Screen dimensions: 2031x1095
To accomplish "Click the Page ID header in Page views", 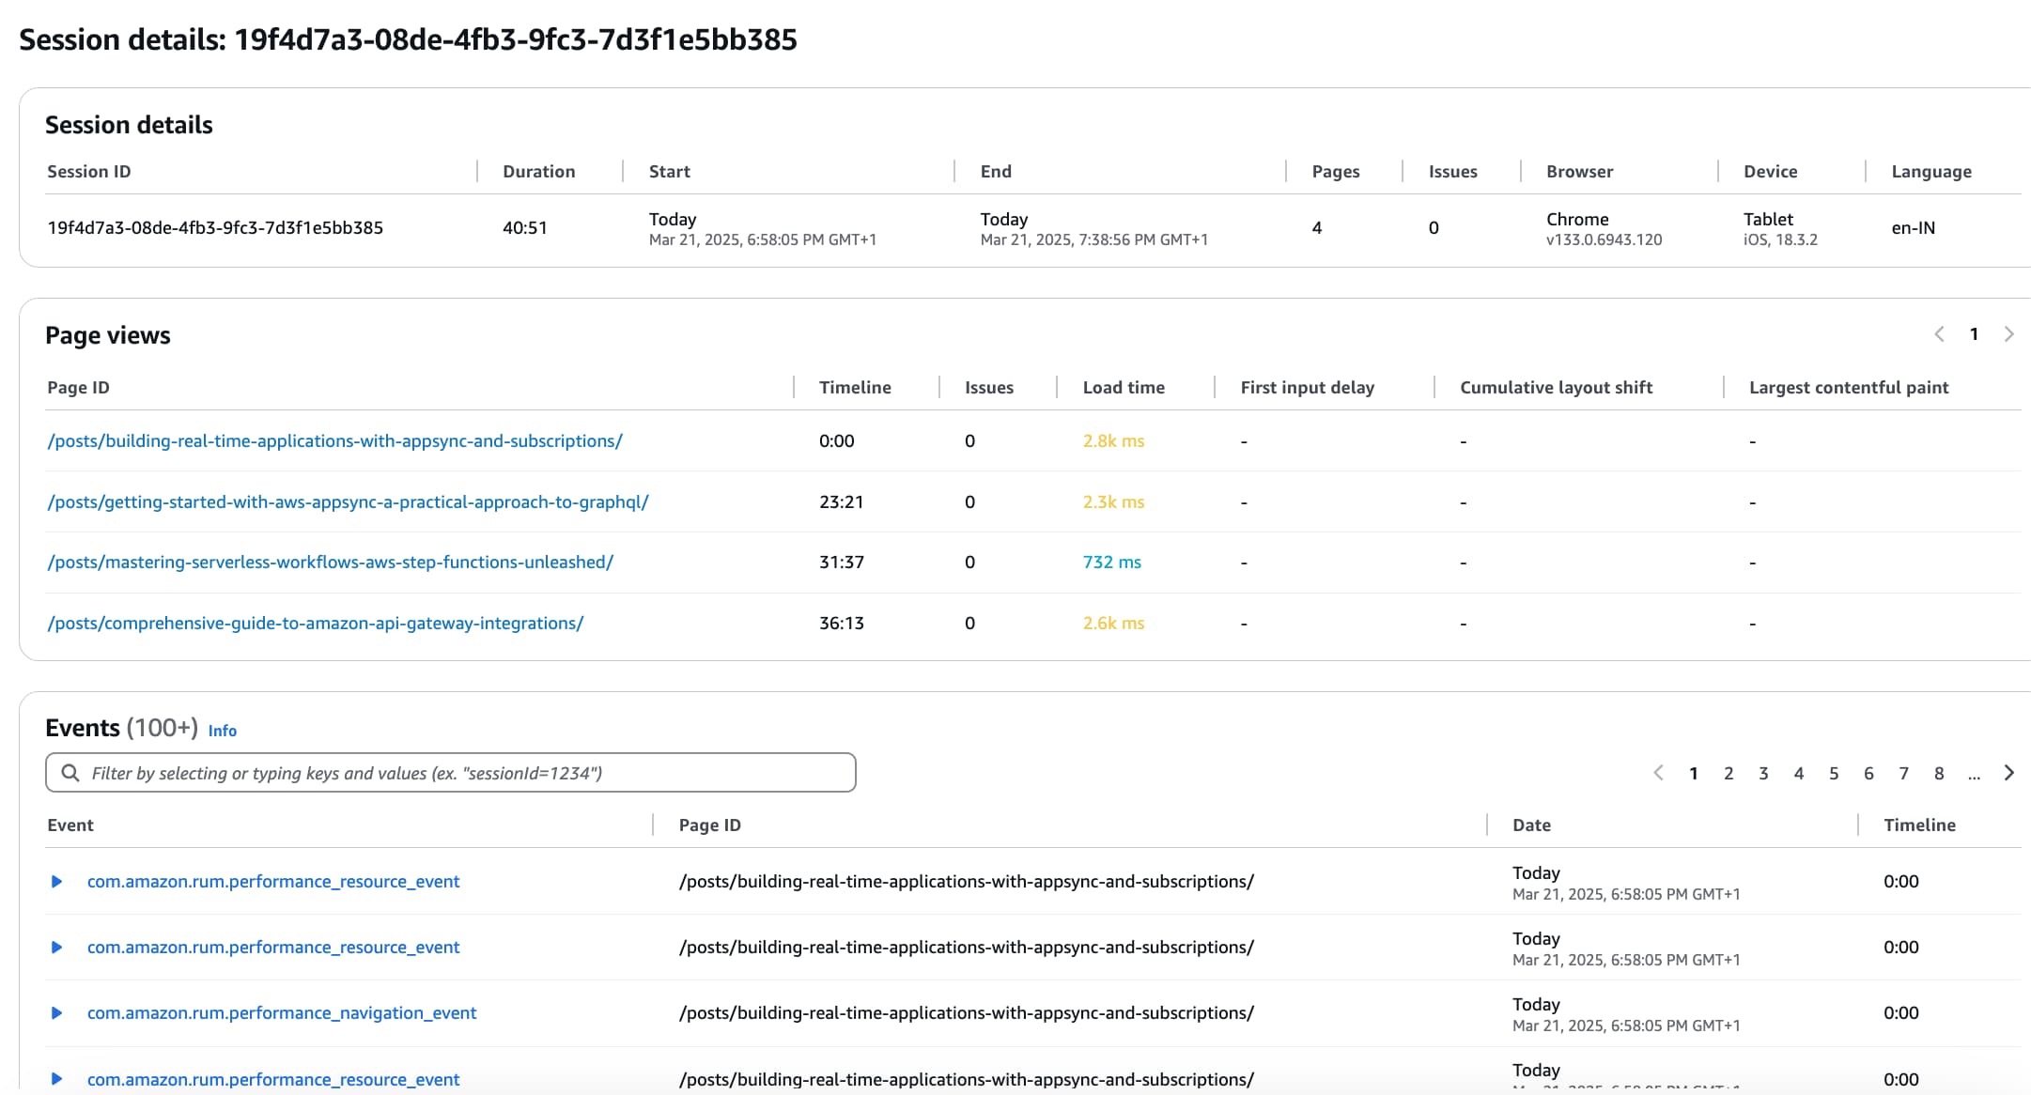I will 78,388.
